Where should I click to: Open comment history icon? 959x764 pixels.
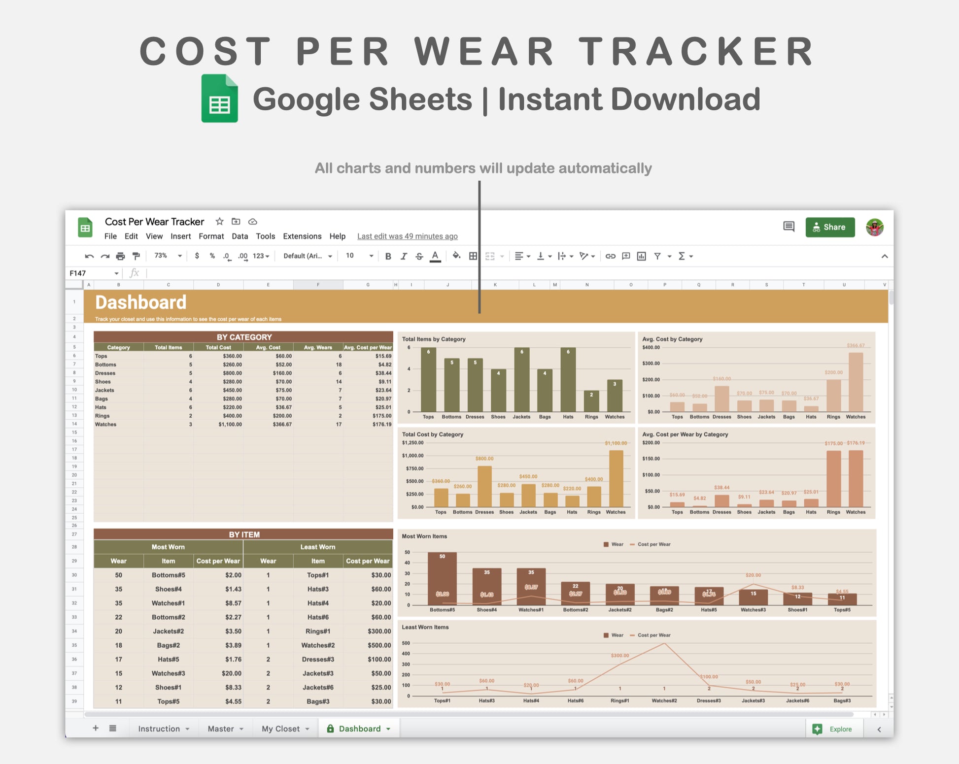[x=788, y=227]
